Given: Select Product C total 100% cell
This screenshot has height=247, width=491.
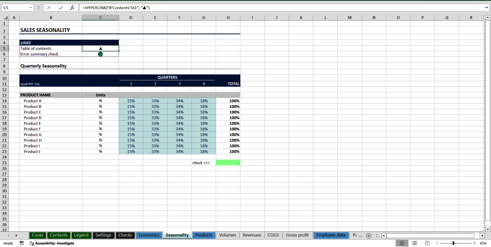Looking at the screenshot, I should [x=228, y=112].
